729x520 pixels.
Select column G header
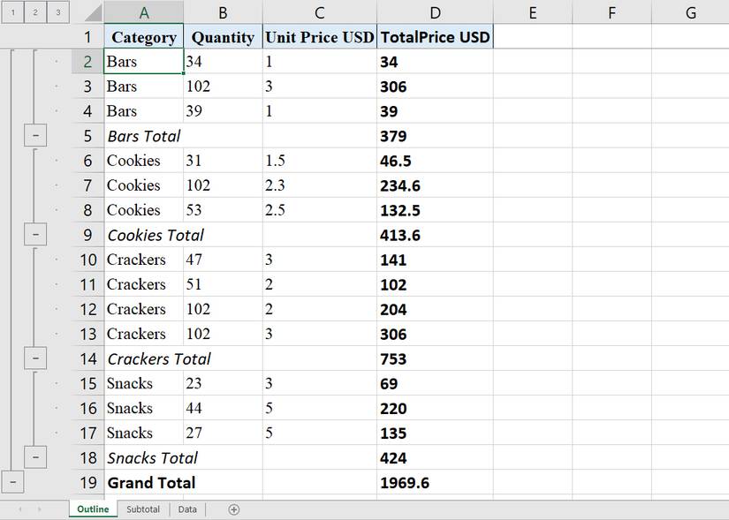pos(690,12)
